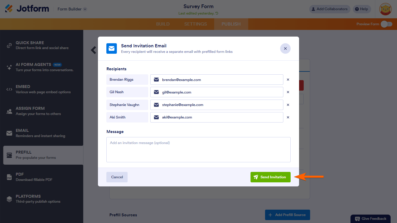Delete Stephanie Vaughn recipient row X
397x223 pixels.
288,105
